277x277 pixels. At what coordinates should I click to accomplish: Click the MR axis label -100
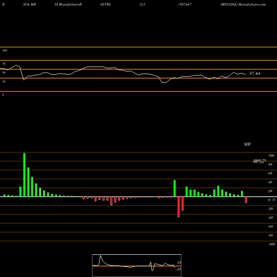point(271,244)
